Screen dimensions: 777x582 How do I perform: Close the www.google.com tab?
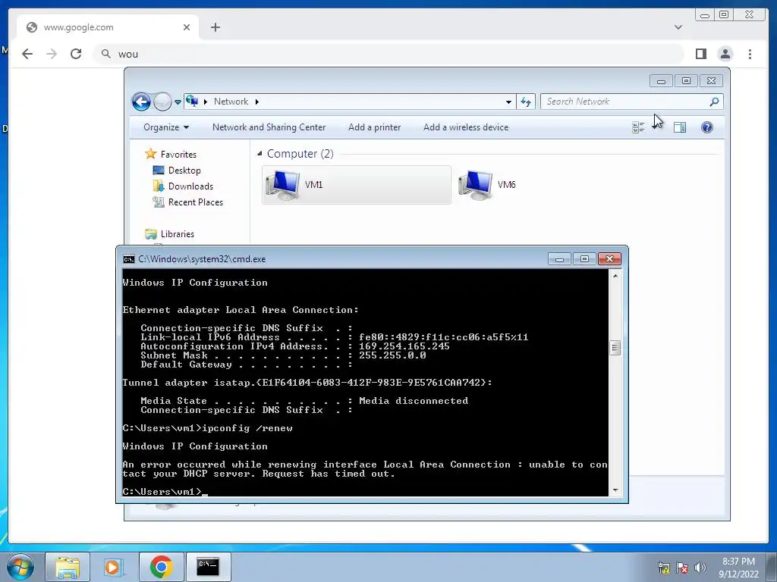tap(187, 27)
